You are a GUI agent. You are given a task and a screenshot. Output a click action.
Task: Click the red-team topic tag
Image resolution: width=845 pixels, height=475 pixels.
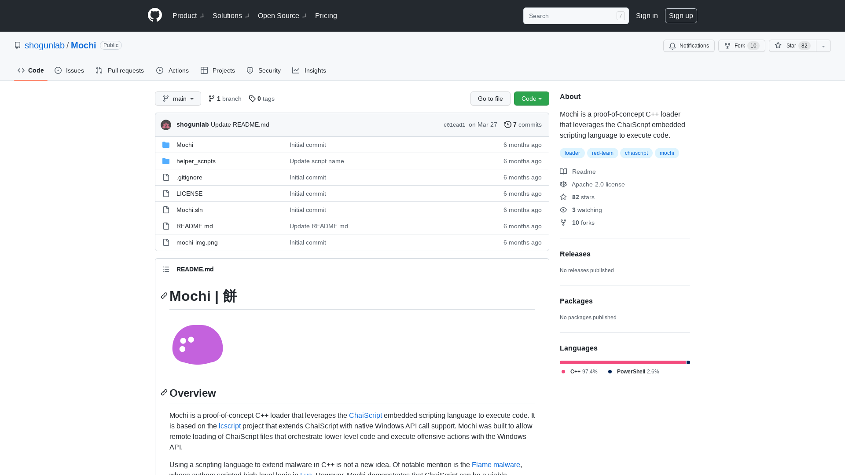[603, 153]
